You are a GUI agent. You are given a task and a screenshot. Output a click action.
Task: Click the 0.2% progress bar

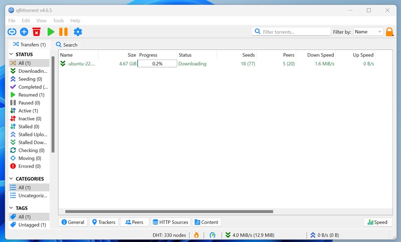pos(157,63)
